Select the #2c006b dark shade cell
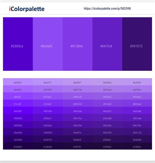The height and width of the screenshot is (163, 155). [18, 139]
